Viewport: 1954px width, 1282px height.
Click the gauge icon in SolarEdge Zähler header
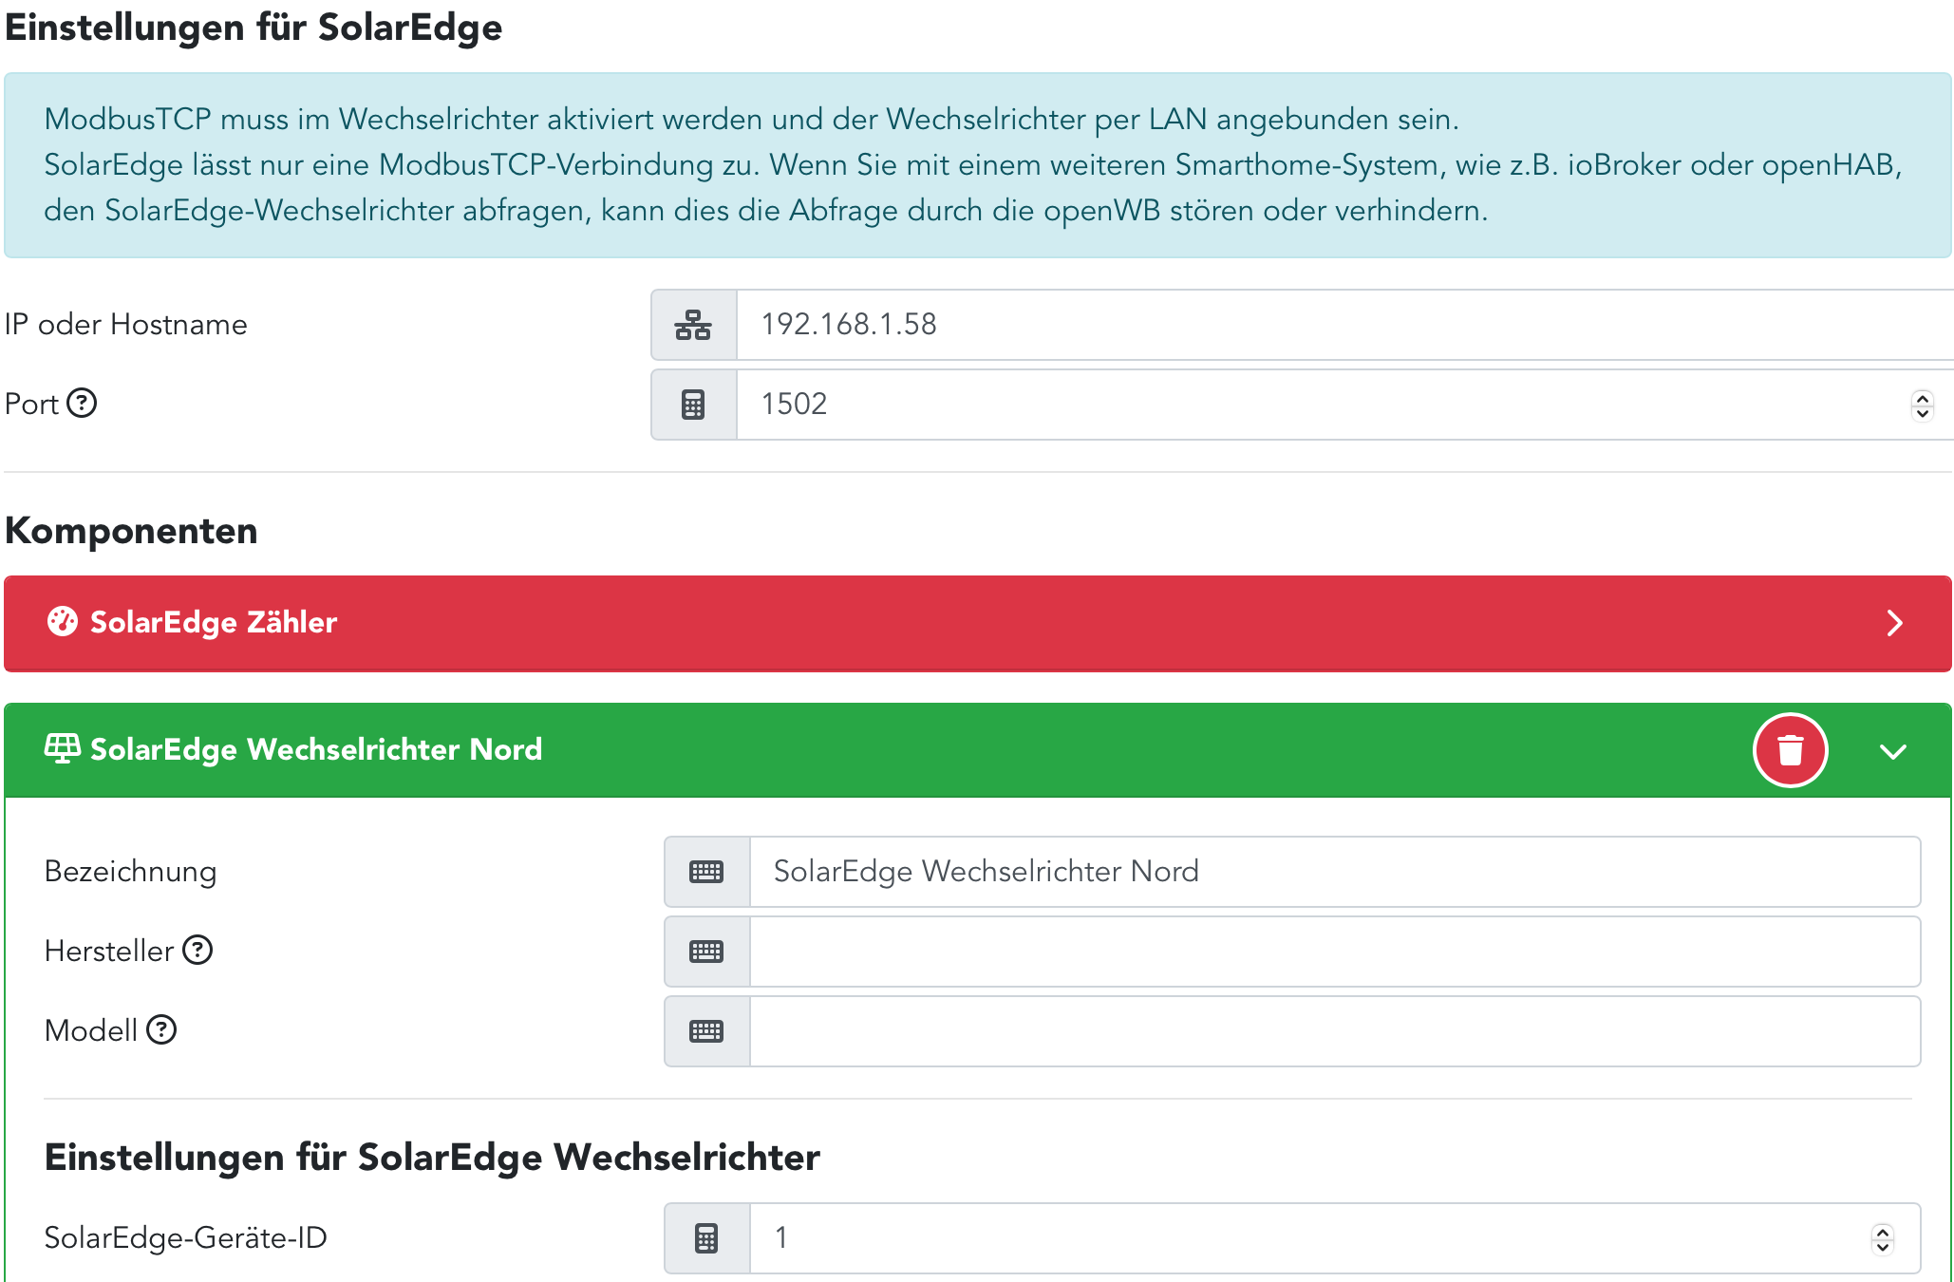click(63, 622)
